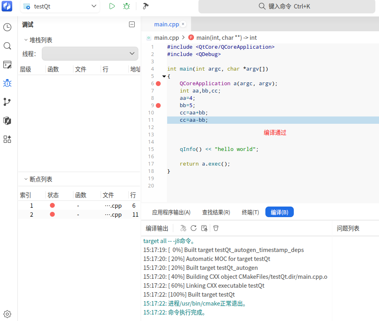The width and height of the screenshot is (379, 321).
Task: Click the command search field Ctrl+K
Action: (286, 6)
